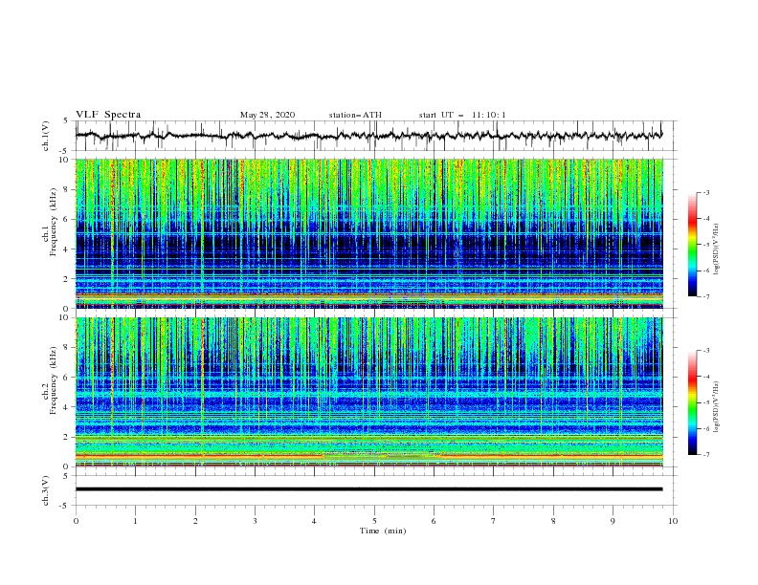Image resolution: width=758 pixels, height=585 pixels.
Task: Select the date "May 28, 2020"
Action: [267, 115]
